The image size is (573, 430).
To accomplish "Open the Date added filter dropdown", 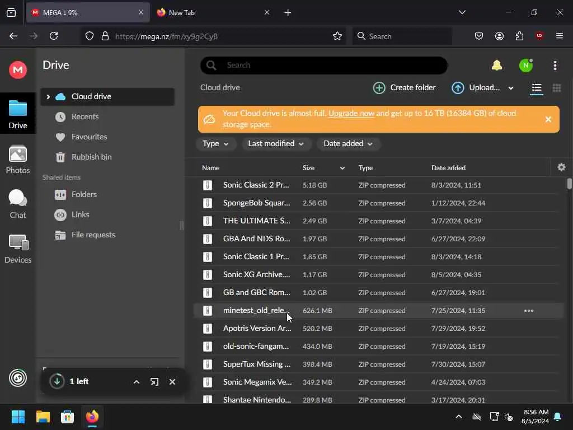I will pos(348,144).
